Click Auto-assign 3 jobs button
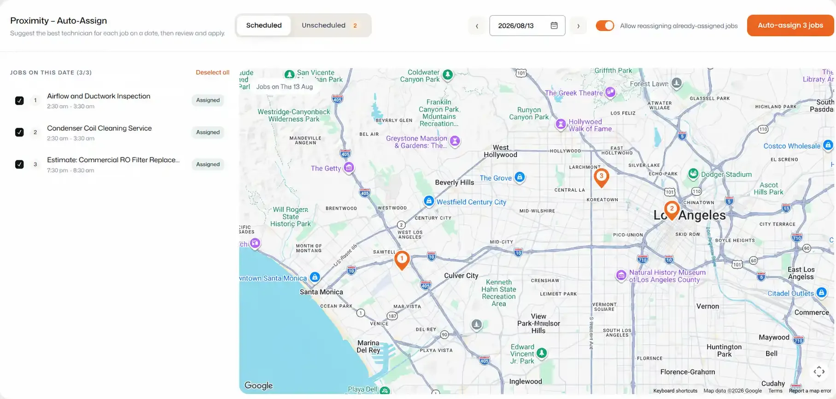 [x=790, y=25]
